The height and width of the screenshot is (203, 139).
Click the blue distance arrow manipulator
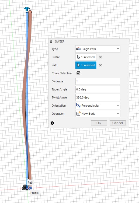pos(27,9)
